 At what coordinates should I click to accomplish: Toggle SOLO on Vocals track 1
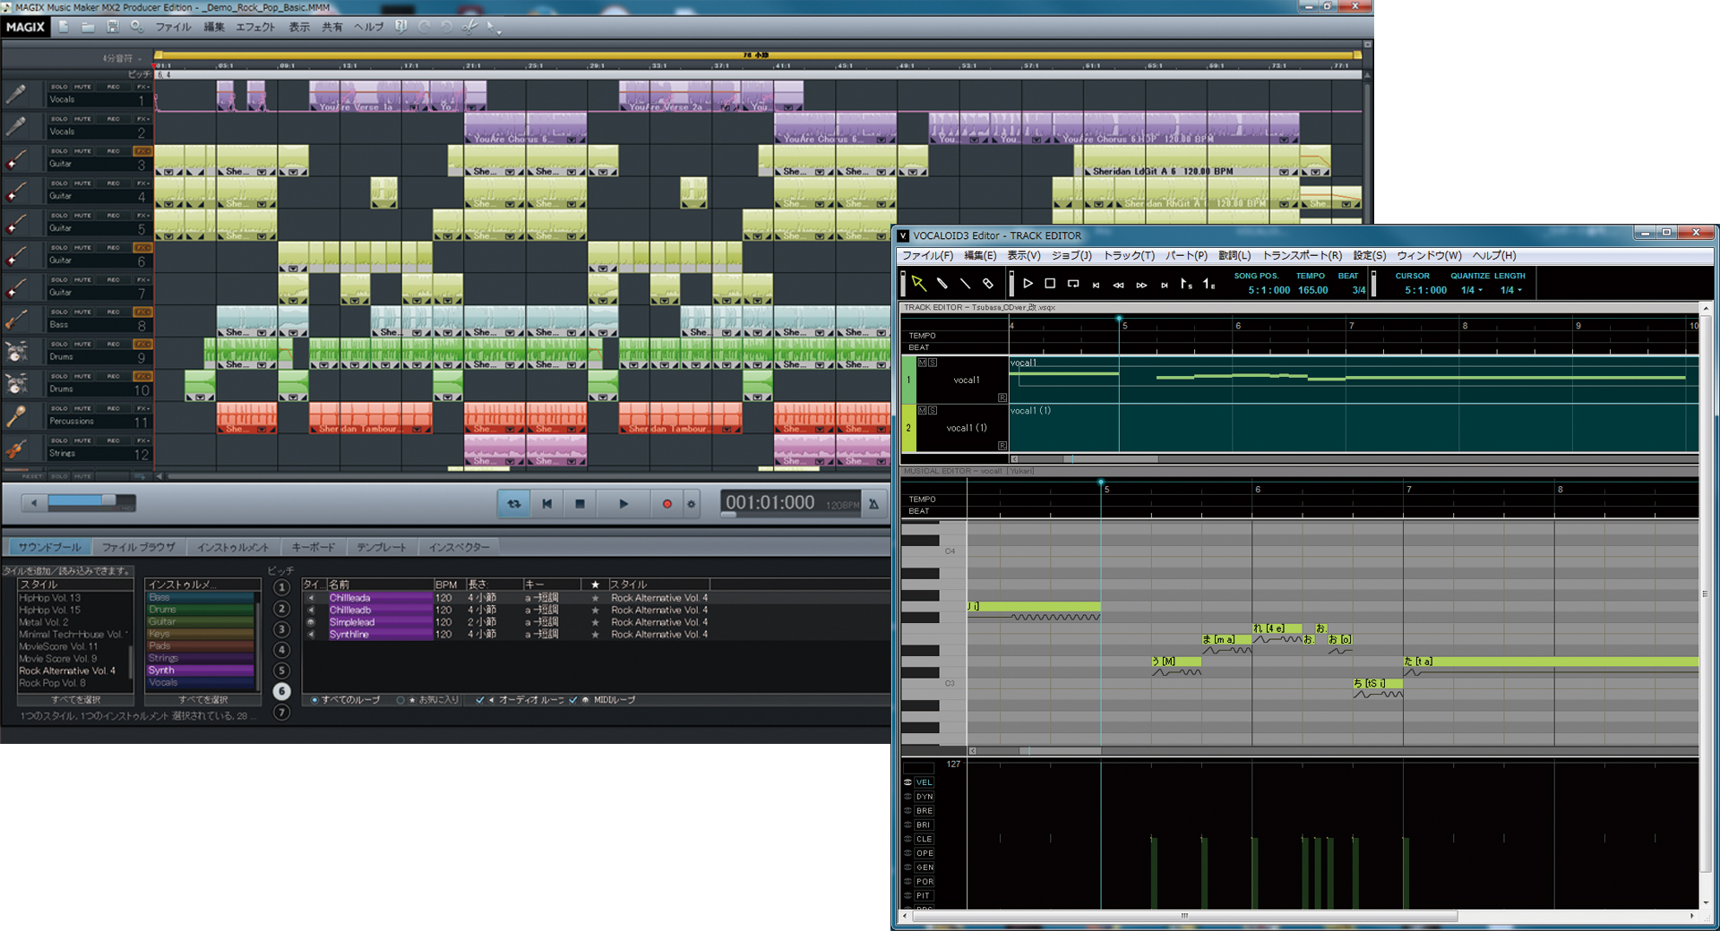pyautogui.click(x=59, y=87)
